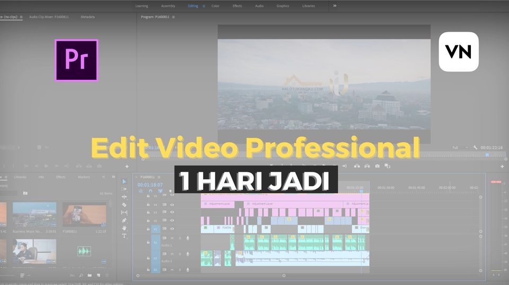Screen dimensions: 509x285
Task: Target the A2 audio track header
Action: 155,258
